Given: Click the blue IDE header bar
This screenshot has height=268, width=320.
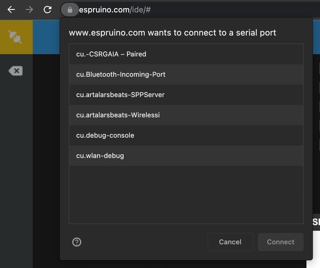Looking at the screenshot, I should [46, 37].
